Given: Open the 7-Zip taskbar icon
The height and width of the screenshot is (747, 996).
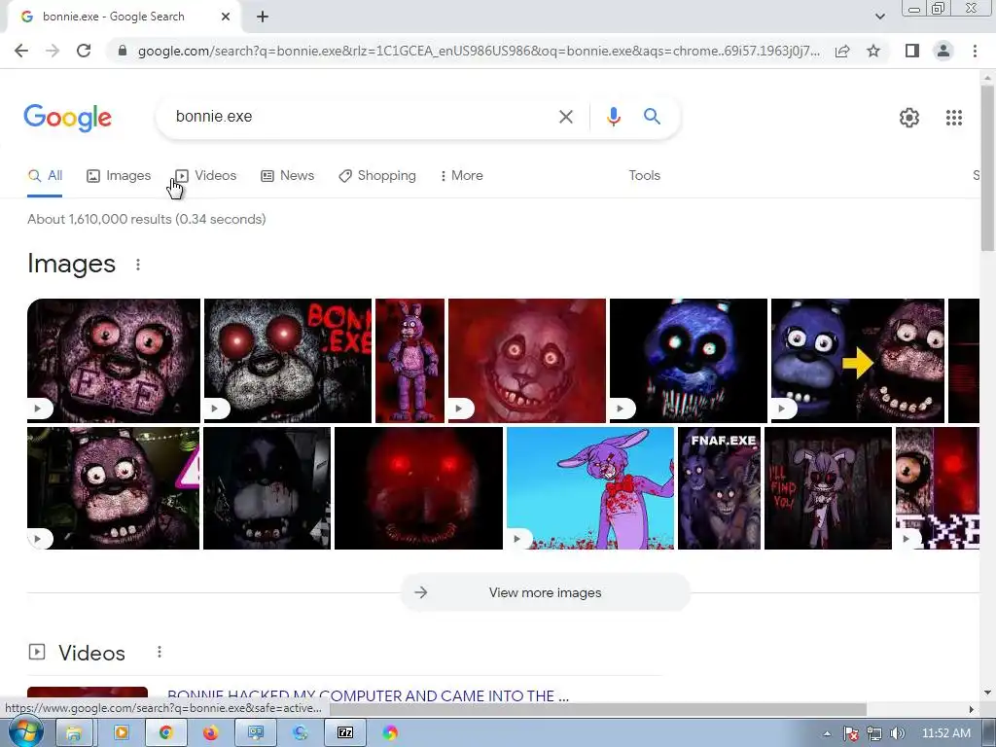Looking at the screenshot, I should 345,733.
